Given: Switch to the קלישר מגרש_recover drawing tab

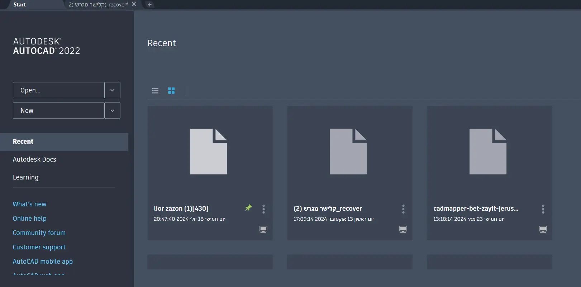Looking at the screenshot, I should [x=99, y=5].
